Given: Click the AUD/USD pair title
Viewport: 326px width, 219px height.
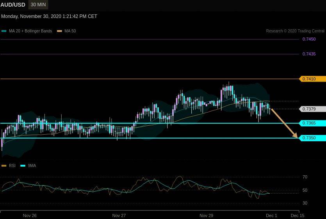Looking at the screenshot, I should [13, 5].
